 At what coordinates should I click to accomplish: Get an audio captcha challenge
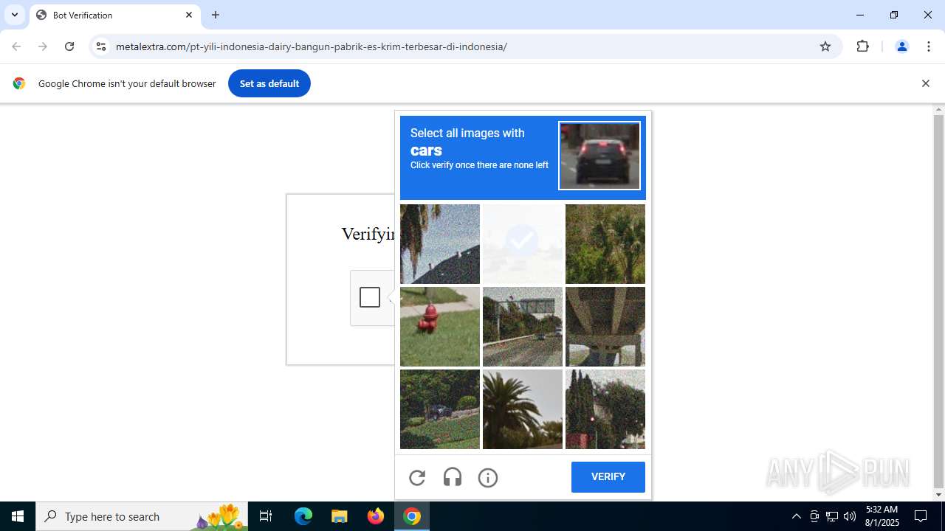point(453,478)
